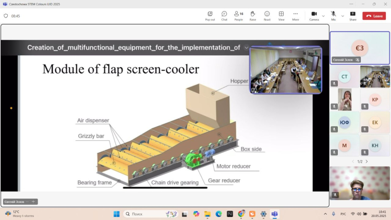The image size is (391, 220).
Task: Unmute the Mic
Action: tap(333, 16)
